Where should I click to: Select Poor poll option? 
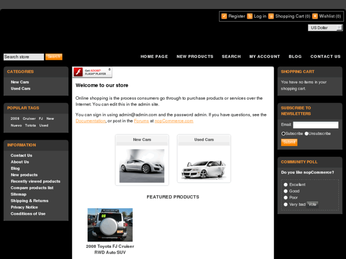click(286, 198)
